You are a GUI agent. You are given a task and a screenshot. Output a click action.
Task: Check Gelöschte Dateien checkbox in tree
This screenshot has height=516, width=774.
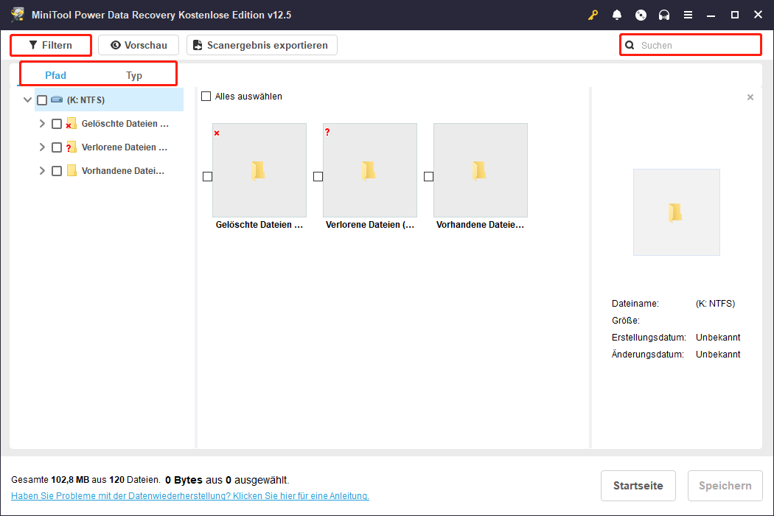coord(57,124)
